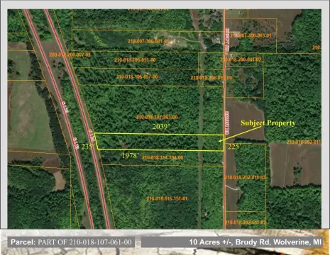Click the 225' dimension label
Screen dimensions: 330x255
234,147
